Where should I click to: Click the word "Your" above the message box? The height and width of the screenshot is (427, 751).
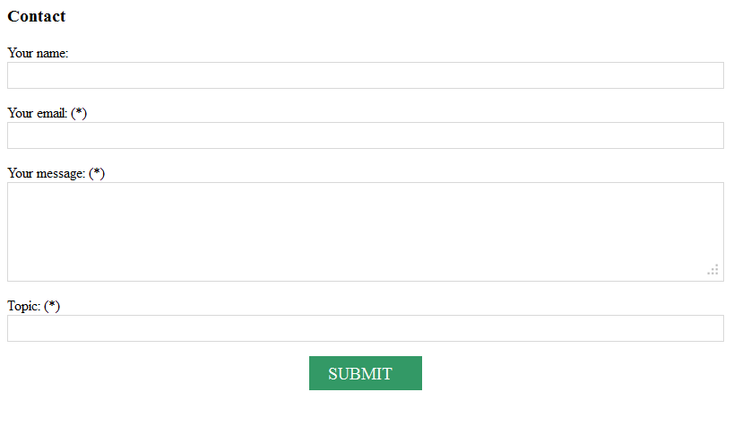(21, 173)
